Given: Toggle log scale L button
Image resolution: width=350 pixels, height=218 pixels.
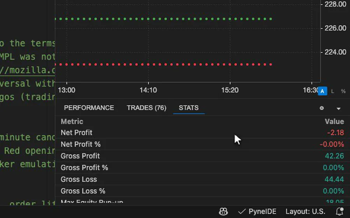Looking at the screenshot, I should pyautogui.click(x=332, y=91).
